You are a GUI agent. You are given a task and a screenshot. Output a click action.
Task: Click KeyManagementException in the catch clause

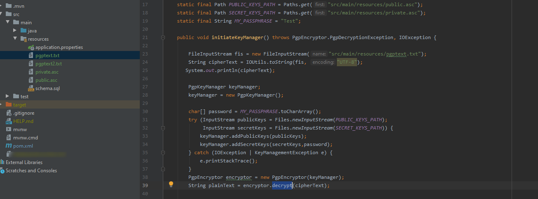pyautogui.click(x=284, y=153)
